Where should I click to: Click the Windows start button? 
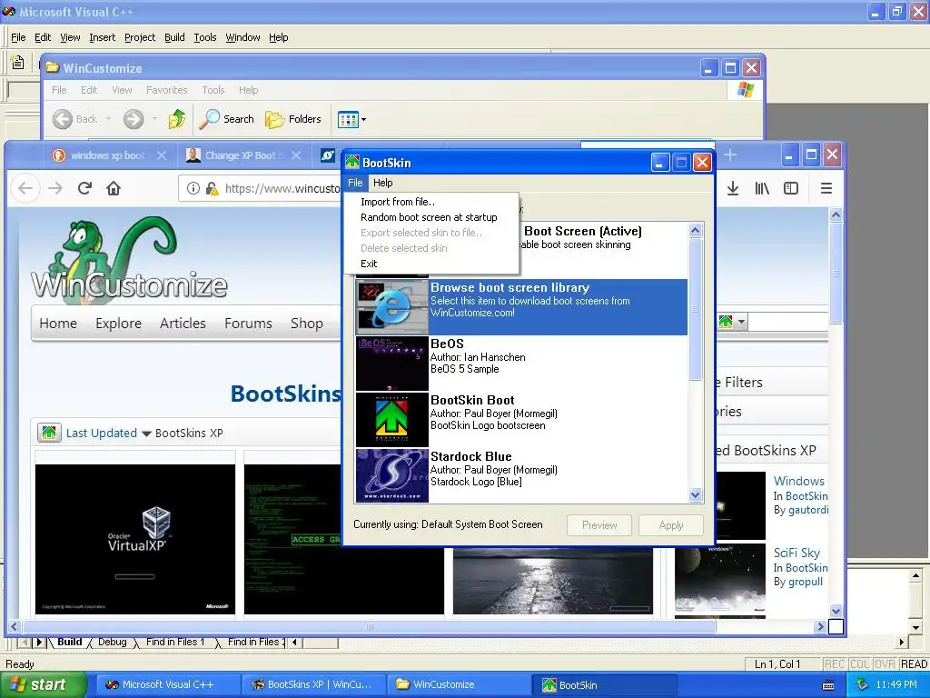[42, 685]
